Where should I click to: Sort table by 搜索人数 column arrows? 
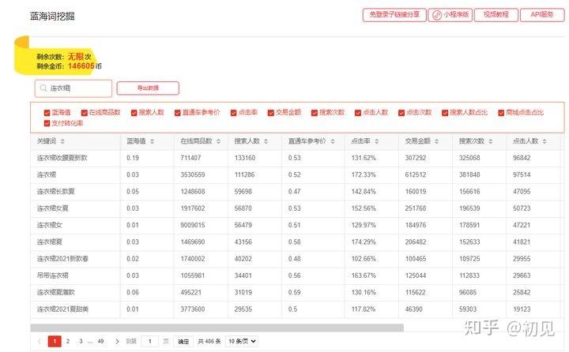coord(266,141)
